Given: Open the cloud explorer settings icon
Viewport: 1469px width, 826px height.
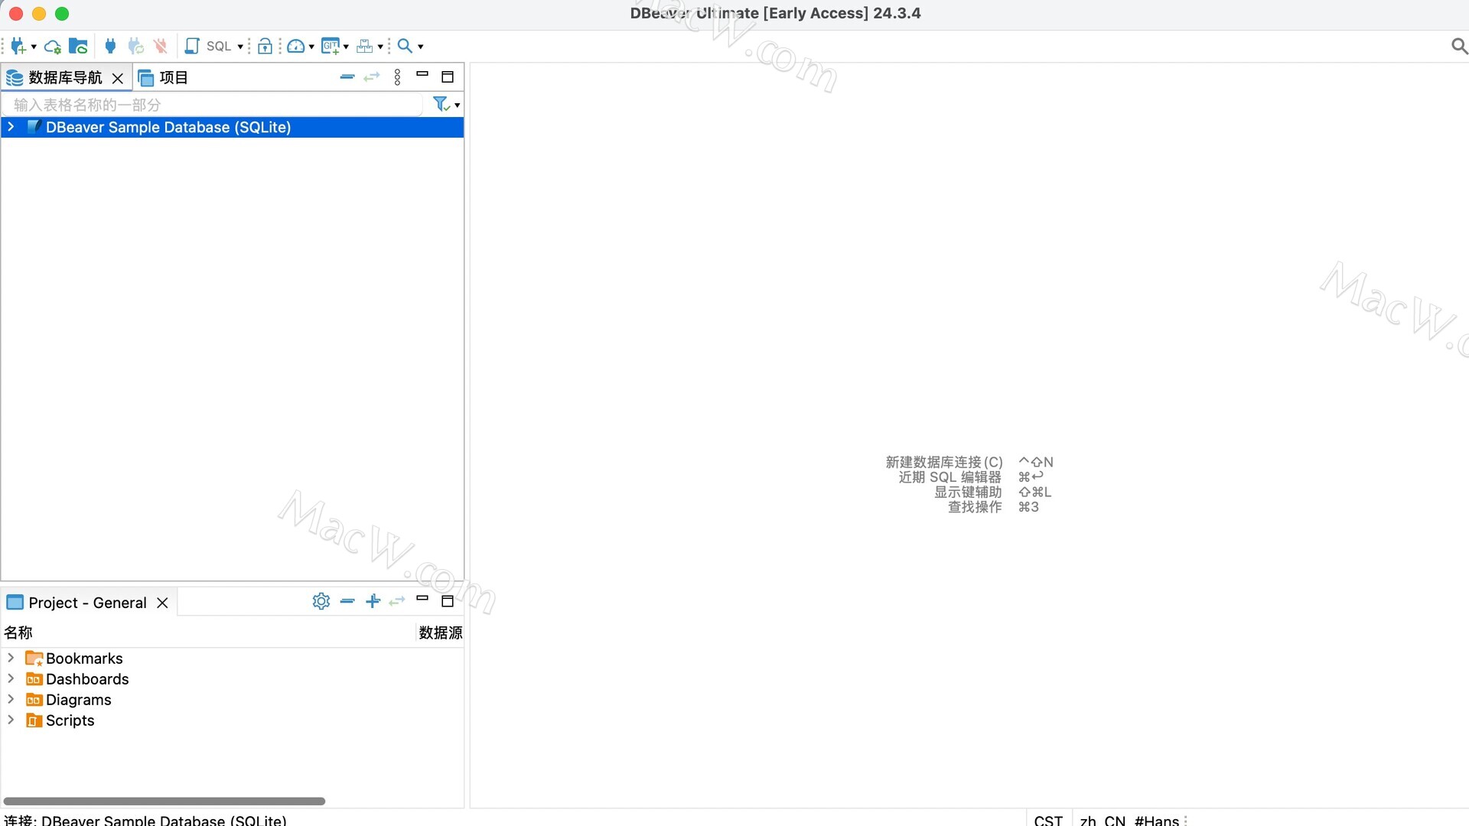Looking at the screenshot, I should (53, 47).
